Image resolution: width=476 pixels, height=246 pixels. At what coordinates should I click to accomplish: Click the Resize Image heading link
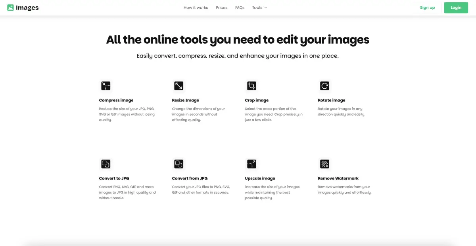(x=185, y=100)
